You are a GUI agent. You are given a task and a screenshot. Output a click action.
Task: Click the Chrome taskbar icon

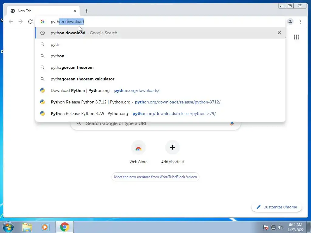tap(64, 227)
